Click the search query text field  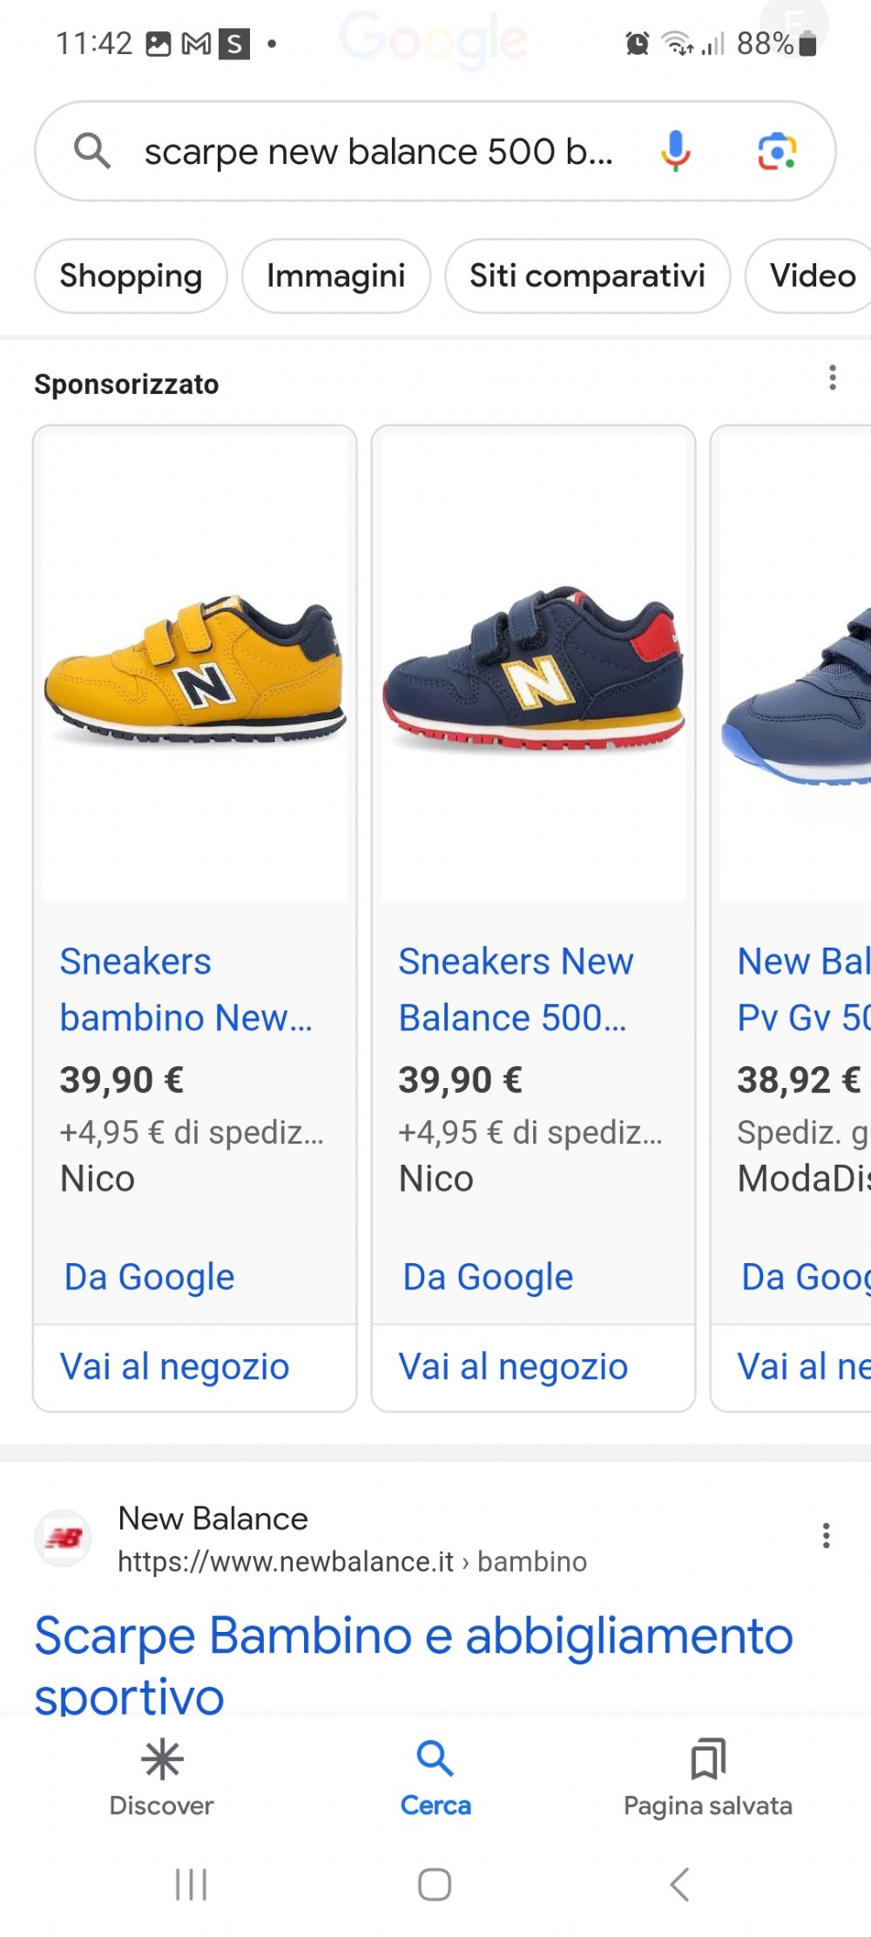[379, 152]
